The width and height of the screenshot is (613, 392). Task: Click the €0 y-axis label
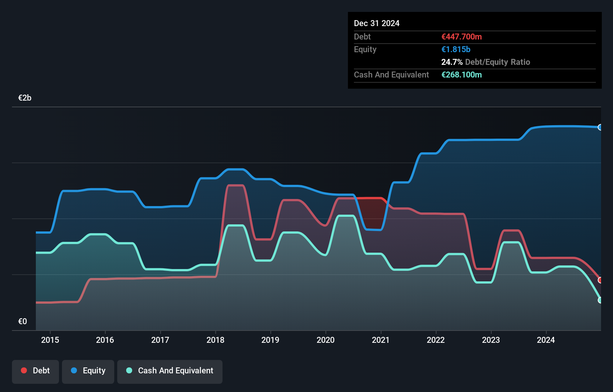pos(22,322)
